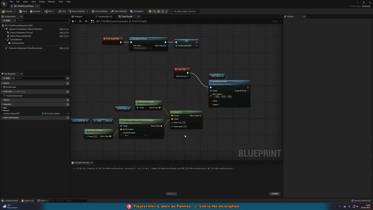The image size is (373, 210).
Task: Add a new event dispatcher with plus icon
Action: [68, 118]
